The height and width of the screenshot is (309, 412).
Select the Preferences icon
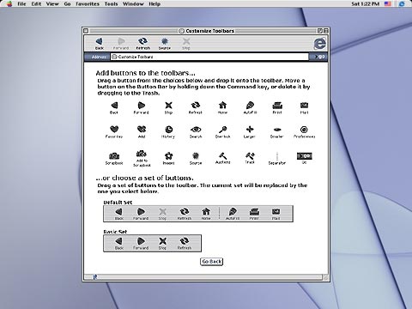tap(304, 132)
